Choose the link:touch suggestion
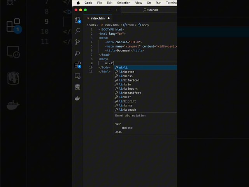The image size is (249, 187). point(146,110)
